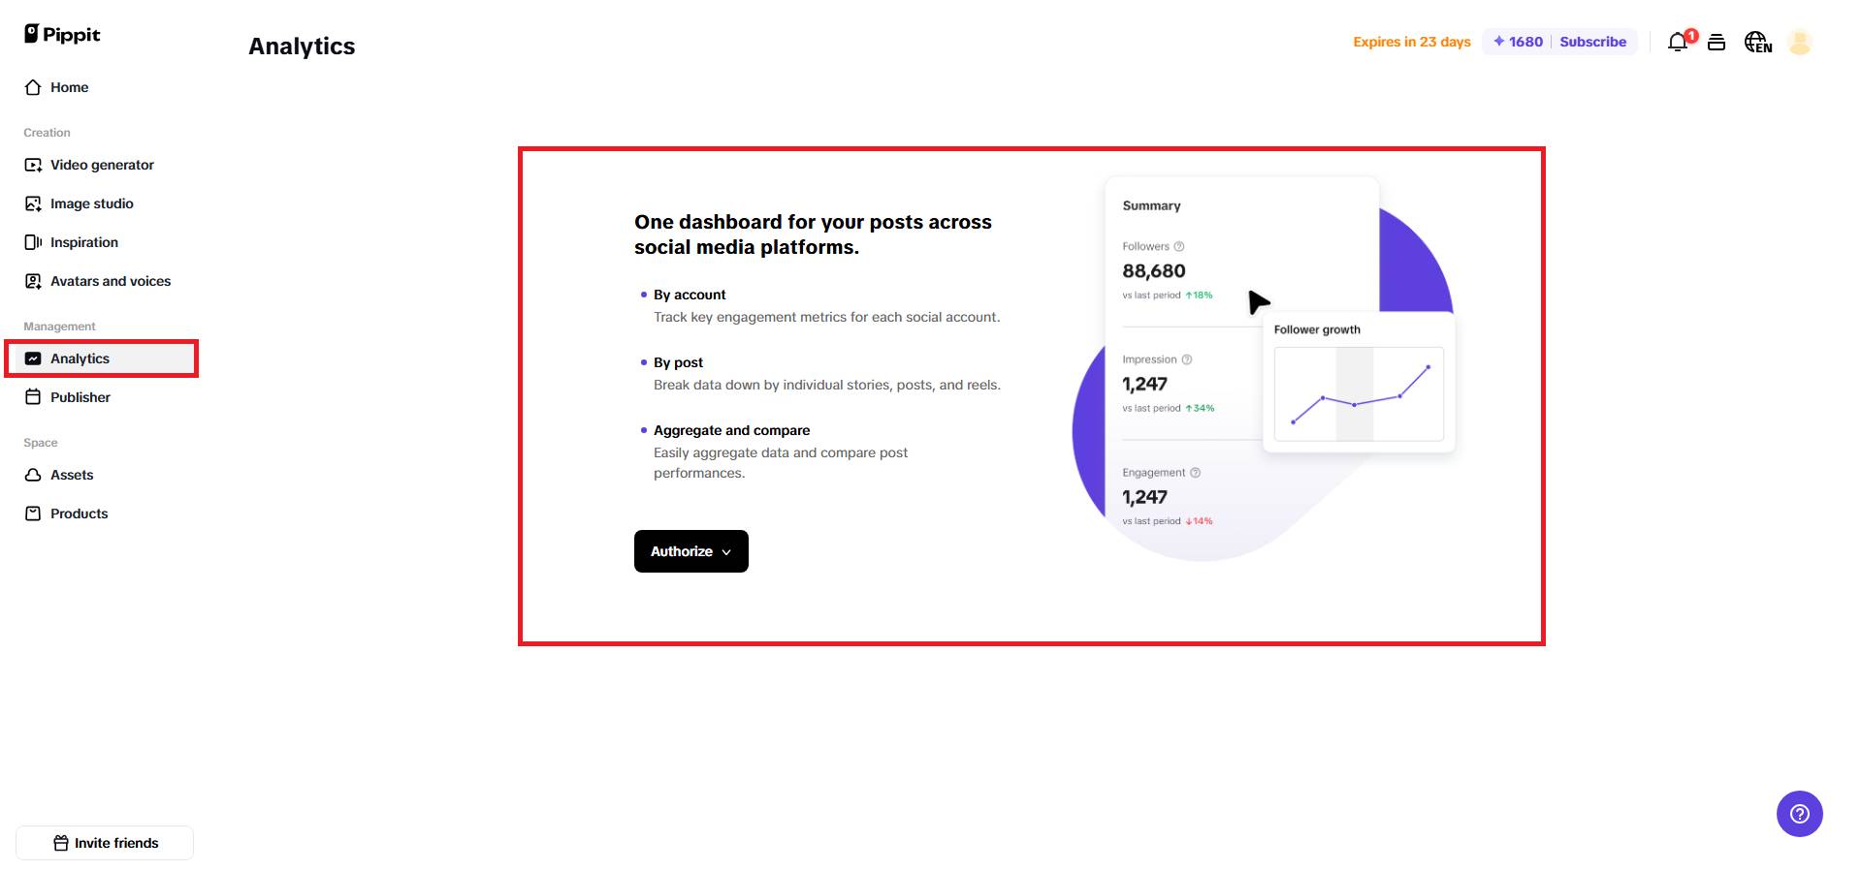Open the Inspiration panel

click(84, 242)
